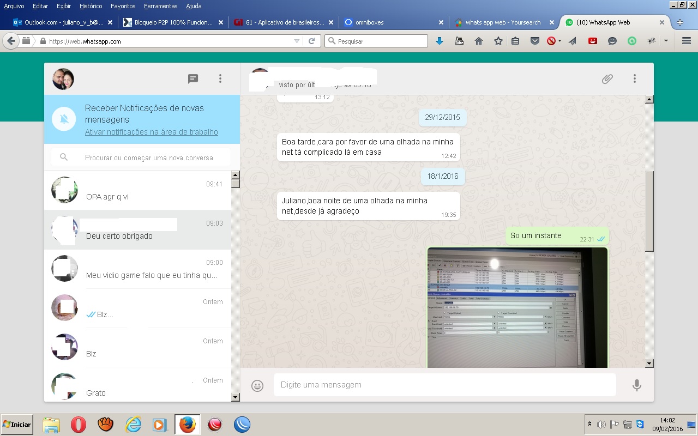Close the WhatsApp Web tab

click(x=662, y=22)
